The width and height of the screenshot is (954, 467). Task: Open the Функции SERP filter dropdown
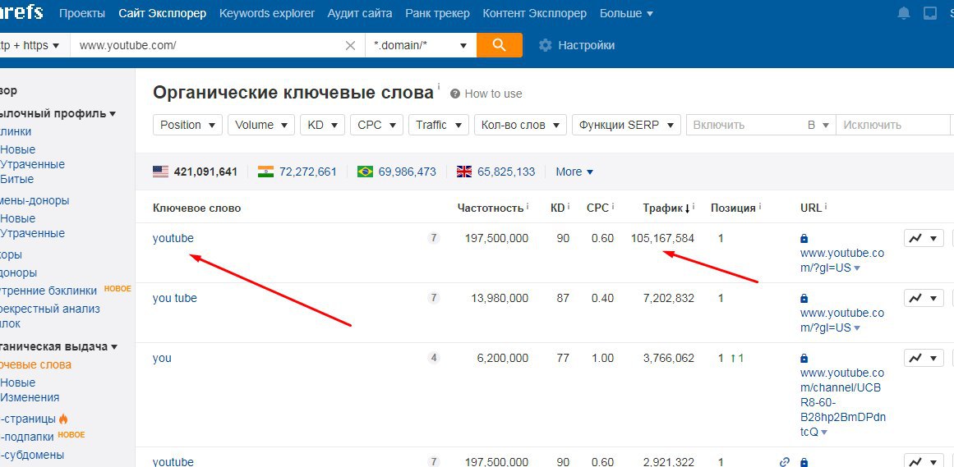(626, 125)
